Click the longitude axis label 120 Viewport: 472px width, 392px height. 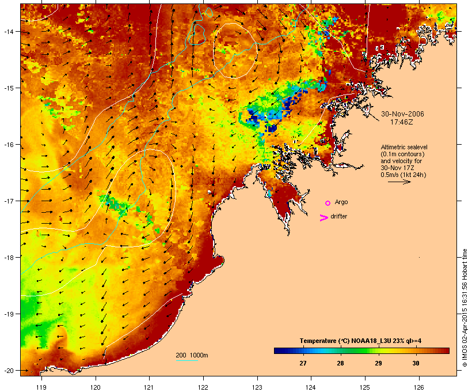(96, 387)
